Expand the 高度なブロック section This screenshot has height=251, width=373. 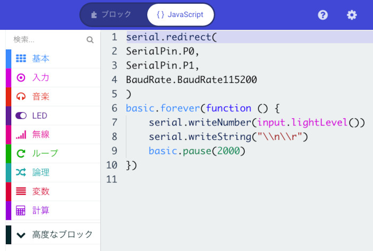tap(53, 235)
